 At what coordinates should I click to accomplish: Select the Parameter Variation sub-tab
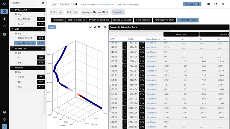(164, 20)
